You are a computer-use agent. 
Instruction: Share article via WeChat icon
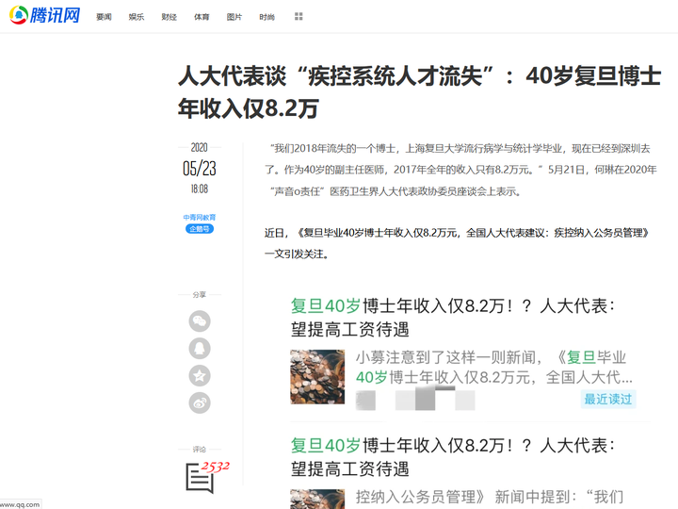200,321
